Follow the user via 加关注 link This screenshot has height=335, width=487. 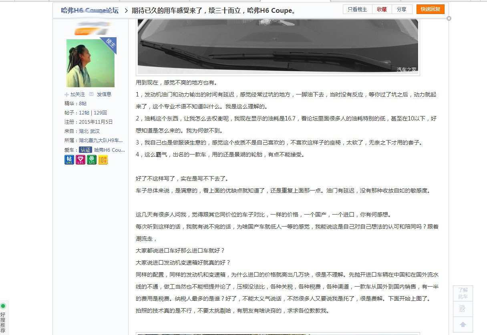click(x=77, y=94)
